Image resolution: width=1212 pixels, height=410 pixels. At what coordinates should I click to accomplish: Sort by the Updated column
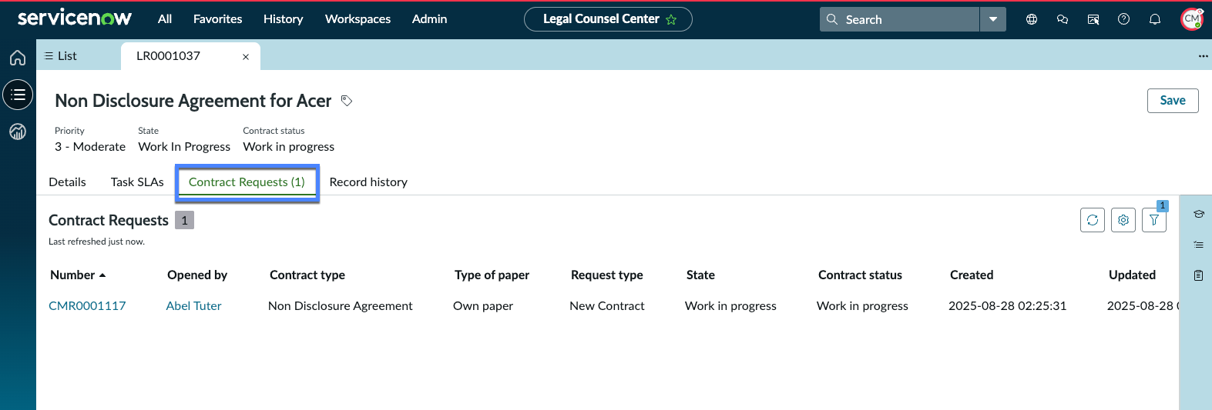(x=1132, y=275)
